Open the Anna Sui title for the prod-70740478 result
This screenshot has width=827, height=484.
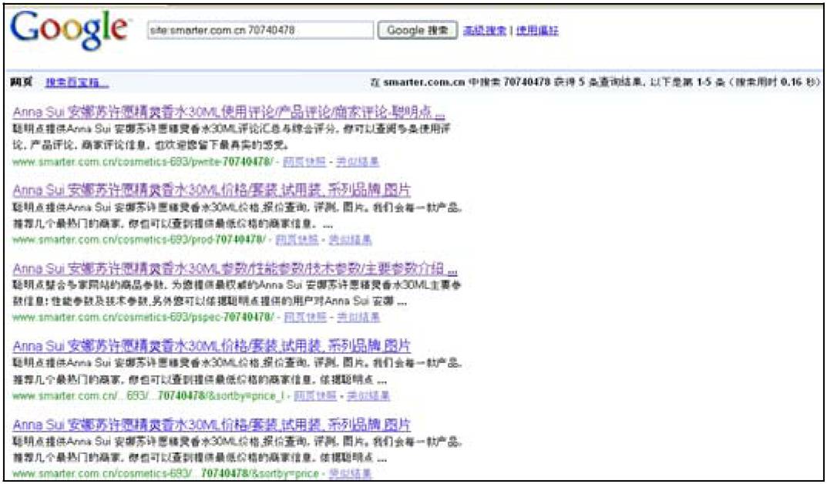point(211,190)
